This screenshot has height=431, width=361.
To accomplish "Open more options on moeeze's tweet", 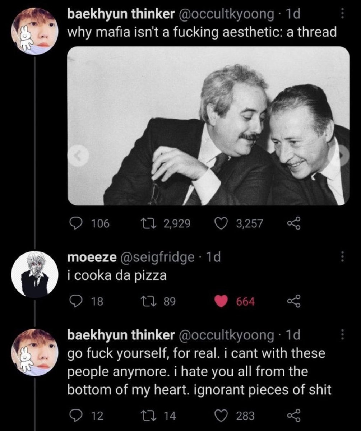I will [x=342, y=256].
